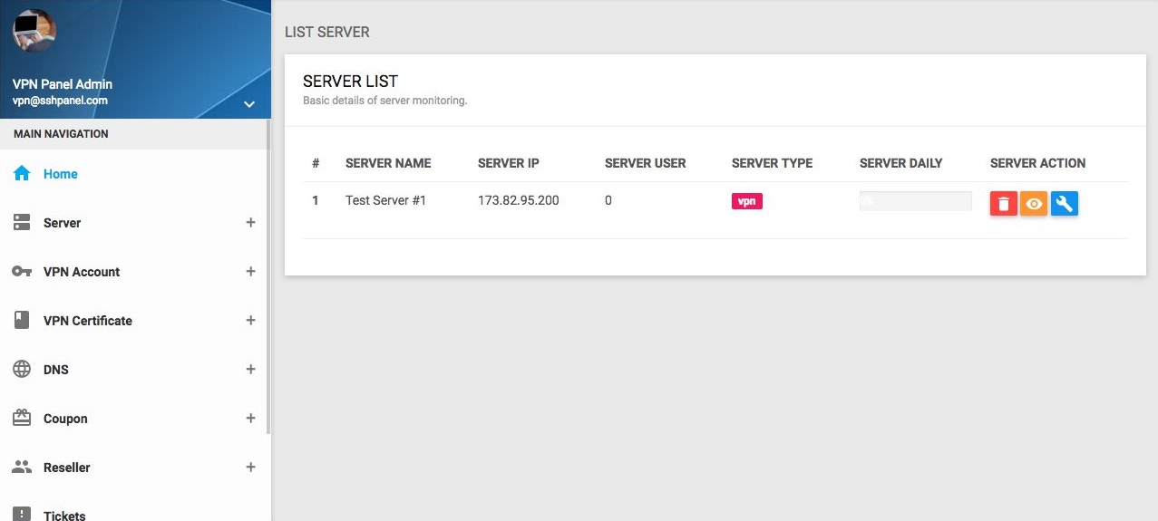1158x521 pixels.
Task: Delete Test Server #1 with red trash button
Action: tap(1003, 204)
